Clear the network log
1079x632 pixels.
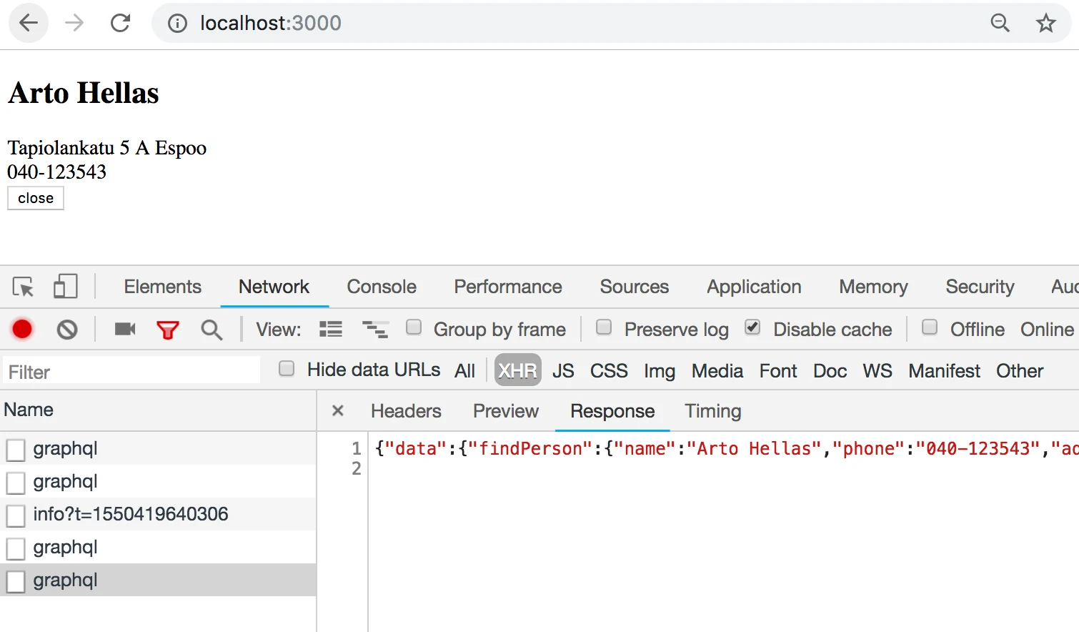click(67, 330)
